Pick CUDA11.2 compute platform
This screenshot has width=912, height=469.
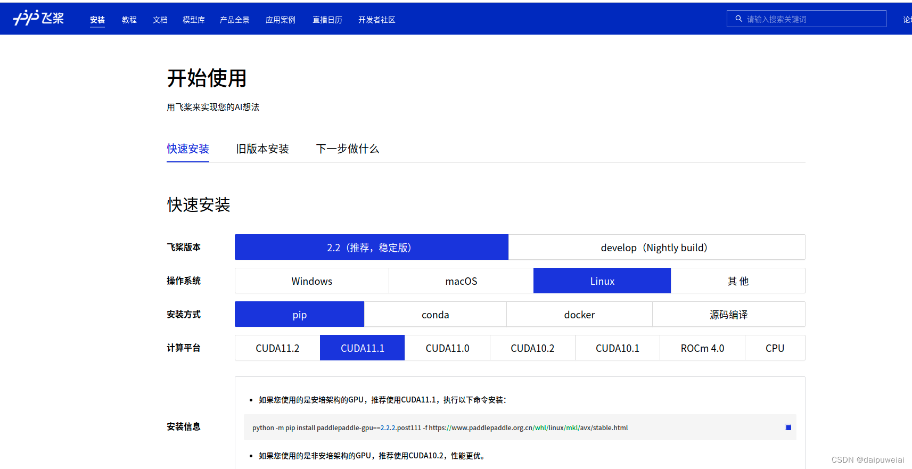click(x=277, y=348)
